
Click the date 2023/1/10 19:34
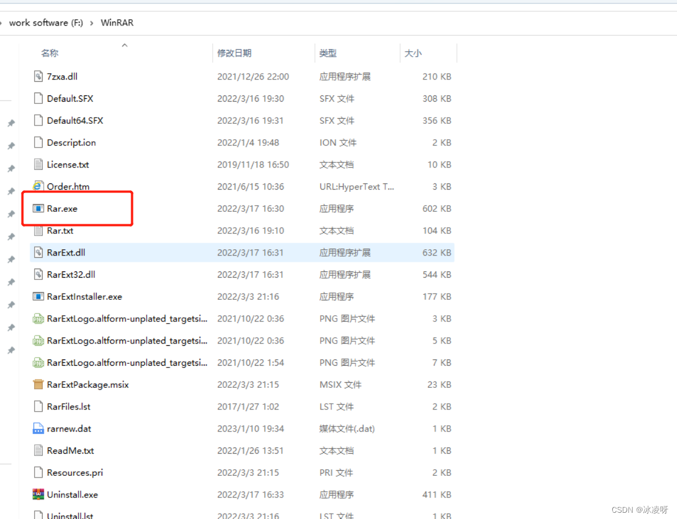(250, 429)
